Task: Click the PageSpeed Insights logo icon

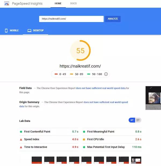Action: tap(7, 3)
